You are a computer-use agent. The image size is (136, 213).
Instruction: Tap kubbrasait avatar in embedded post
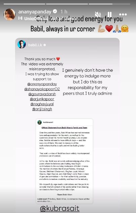tap(40, 122)
